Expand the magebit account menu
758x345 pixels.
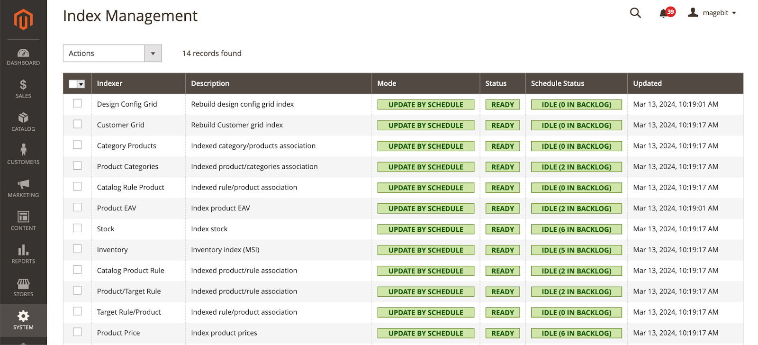pos(713,13)
